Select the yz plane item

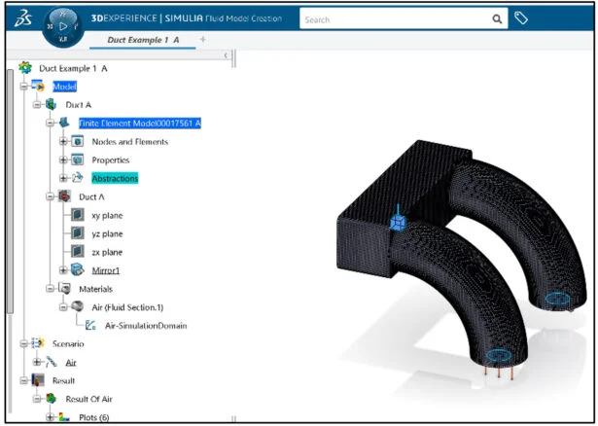pyautogui.click(x=106, y=233)
